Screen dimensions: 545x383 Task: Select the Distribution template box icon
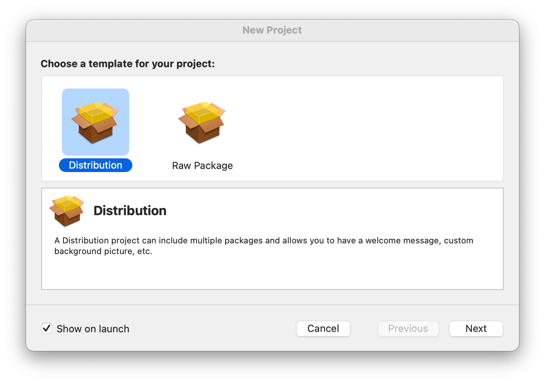(95, 122)
